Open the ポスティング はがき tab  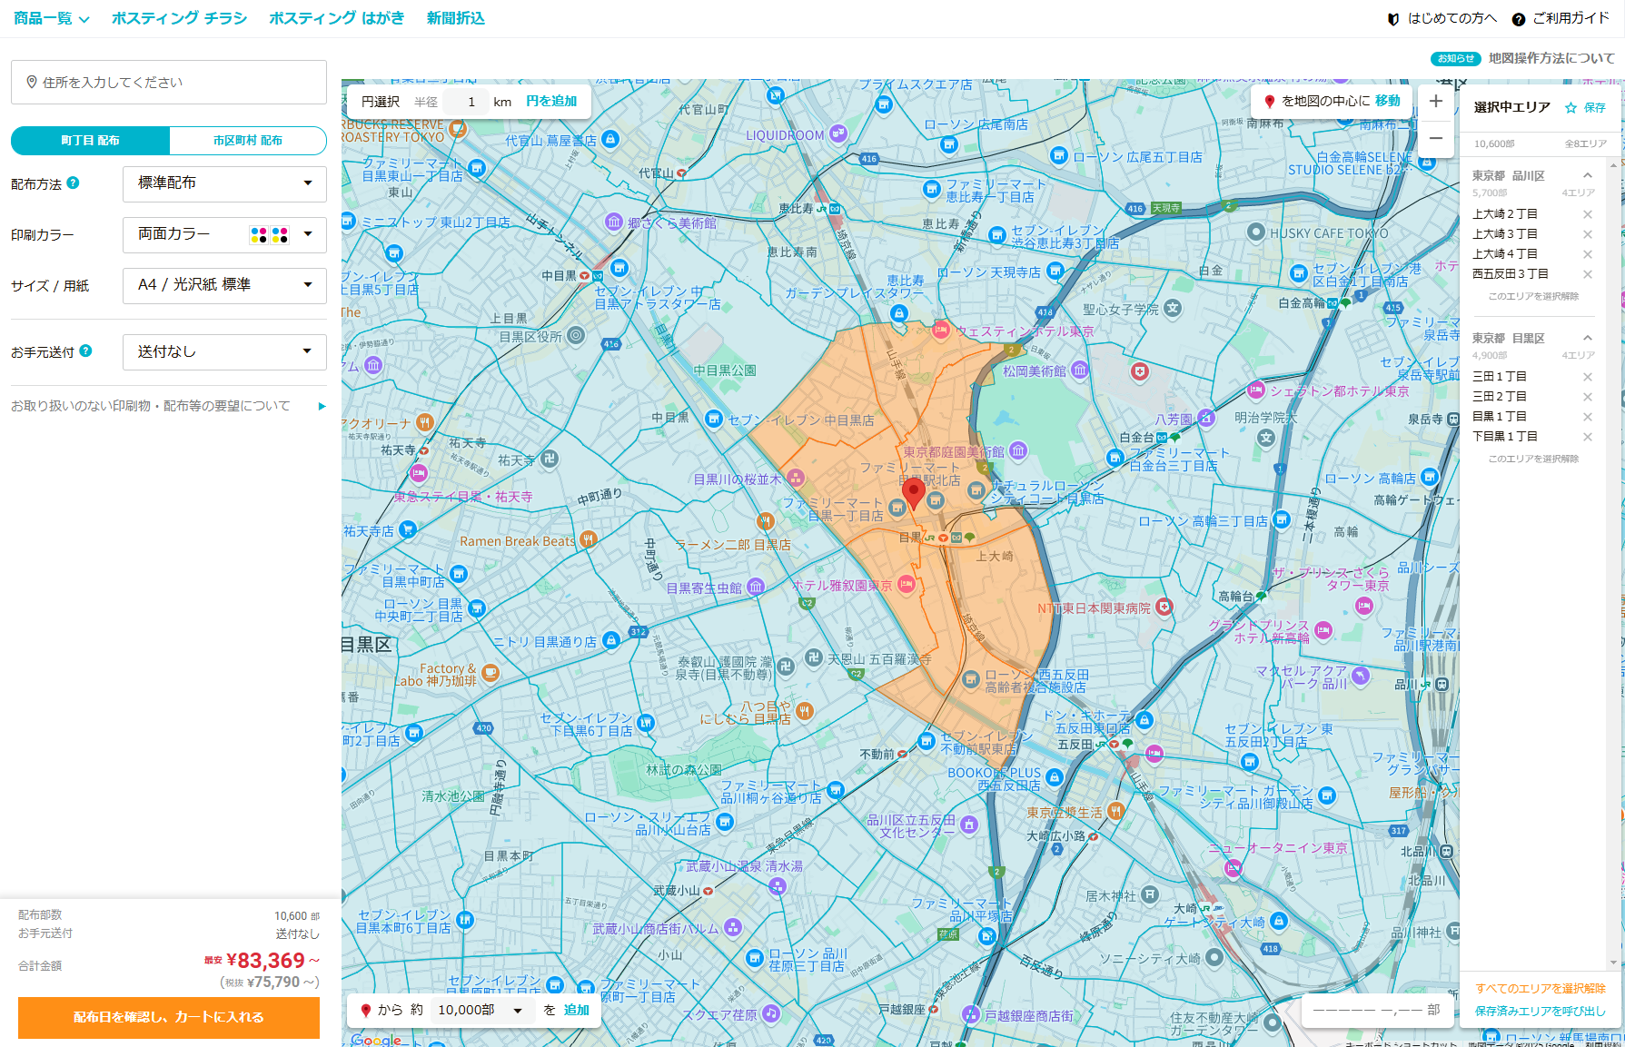[x=336, y=18]
